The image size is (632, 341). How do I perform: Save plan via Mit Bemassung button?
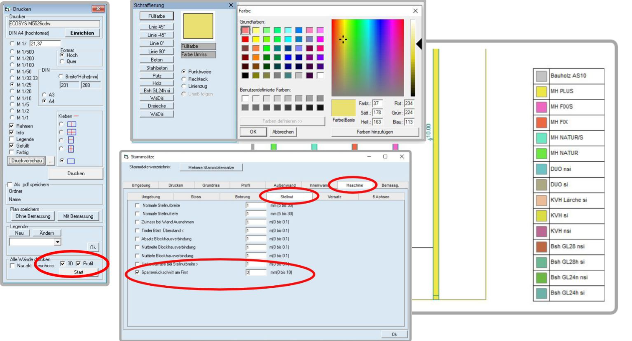pyautogui.click(x=78, y=216)
